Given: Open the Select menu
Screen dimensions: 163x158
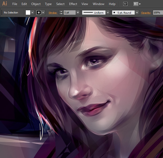Looking at the screenshot, I should click(60, 4).
